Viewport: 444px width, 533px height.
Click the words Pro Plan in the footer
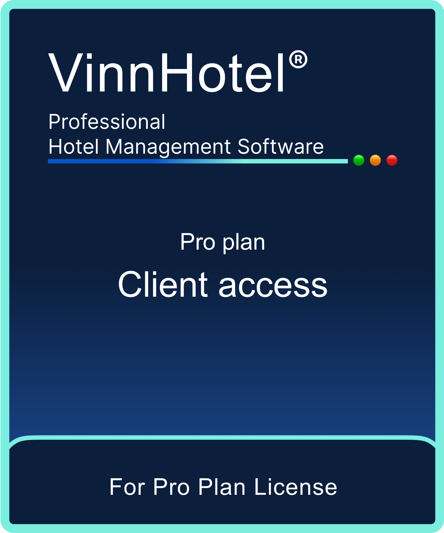(199, 487)
